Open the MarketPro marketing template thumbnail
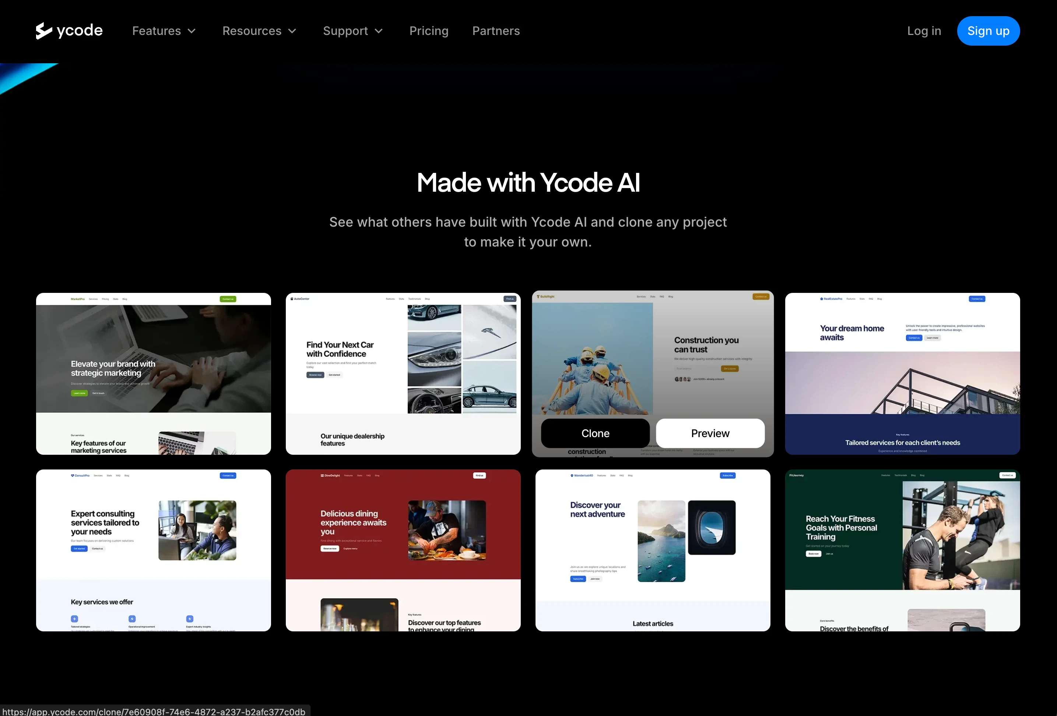 [153, 373]
